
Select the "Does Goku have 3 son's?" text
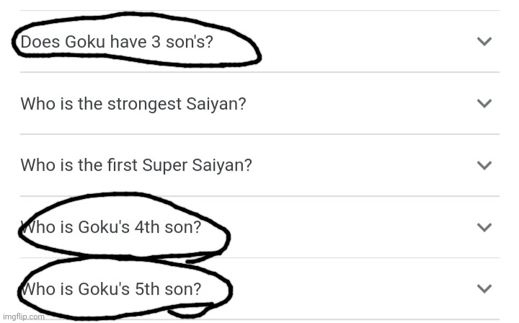(x=117, y=42)
